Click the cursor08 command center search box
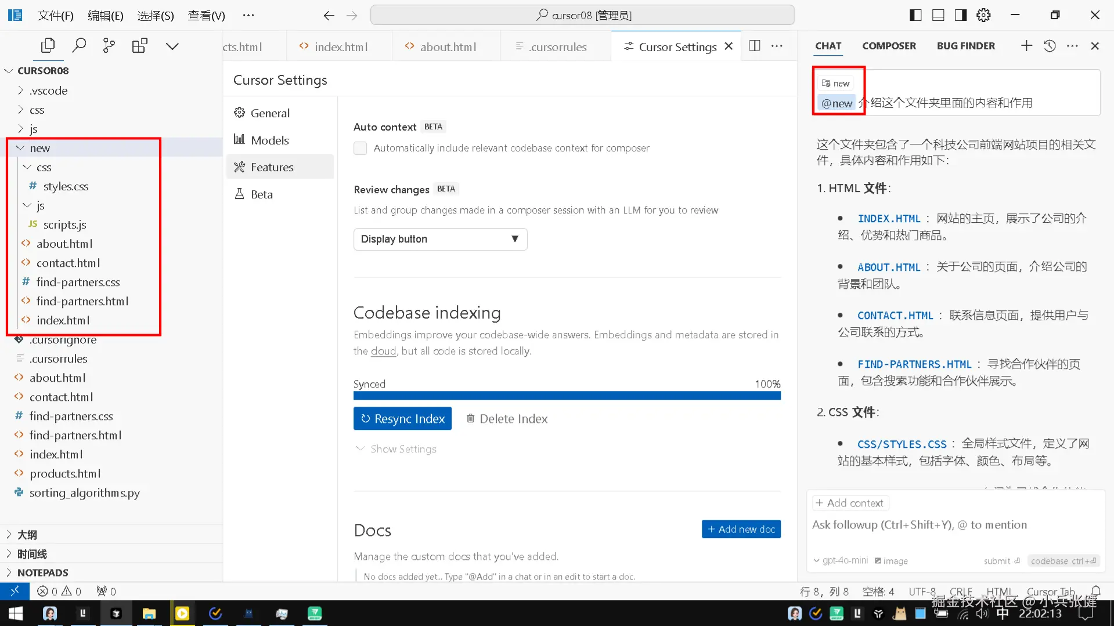This screenshot has height=626, width=1114. 582,15
